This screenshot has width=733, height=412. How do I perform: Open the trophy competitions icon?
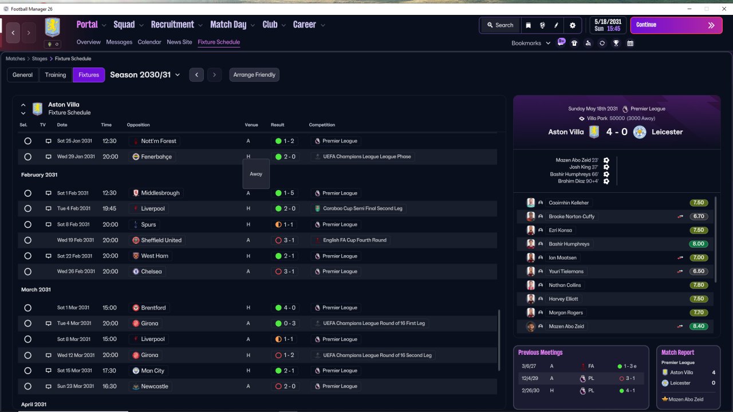(616, 43)
